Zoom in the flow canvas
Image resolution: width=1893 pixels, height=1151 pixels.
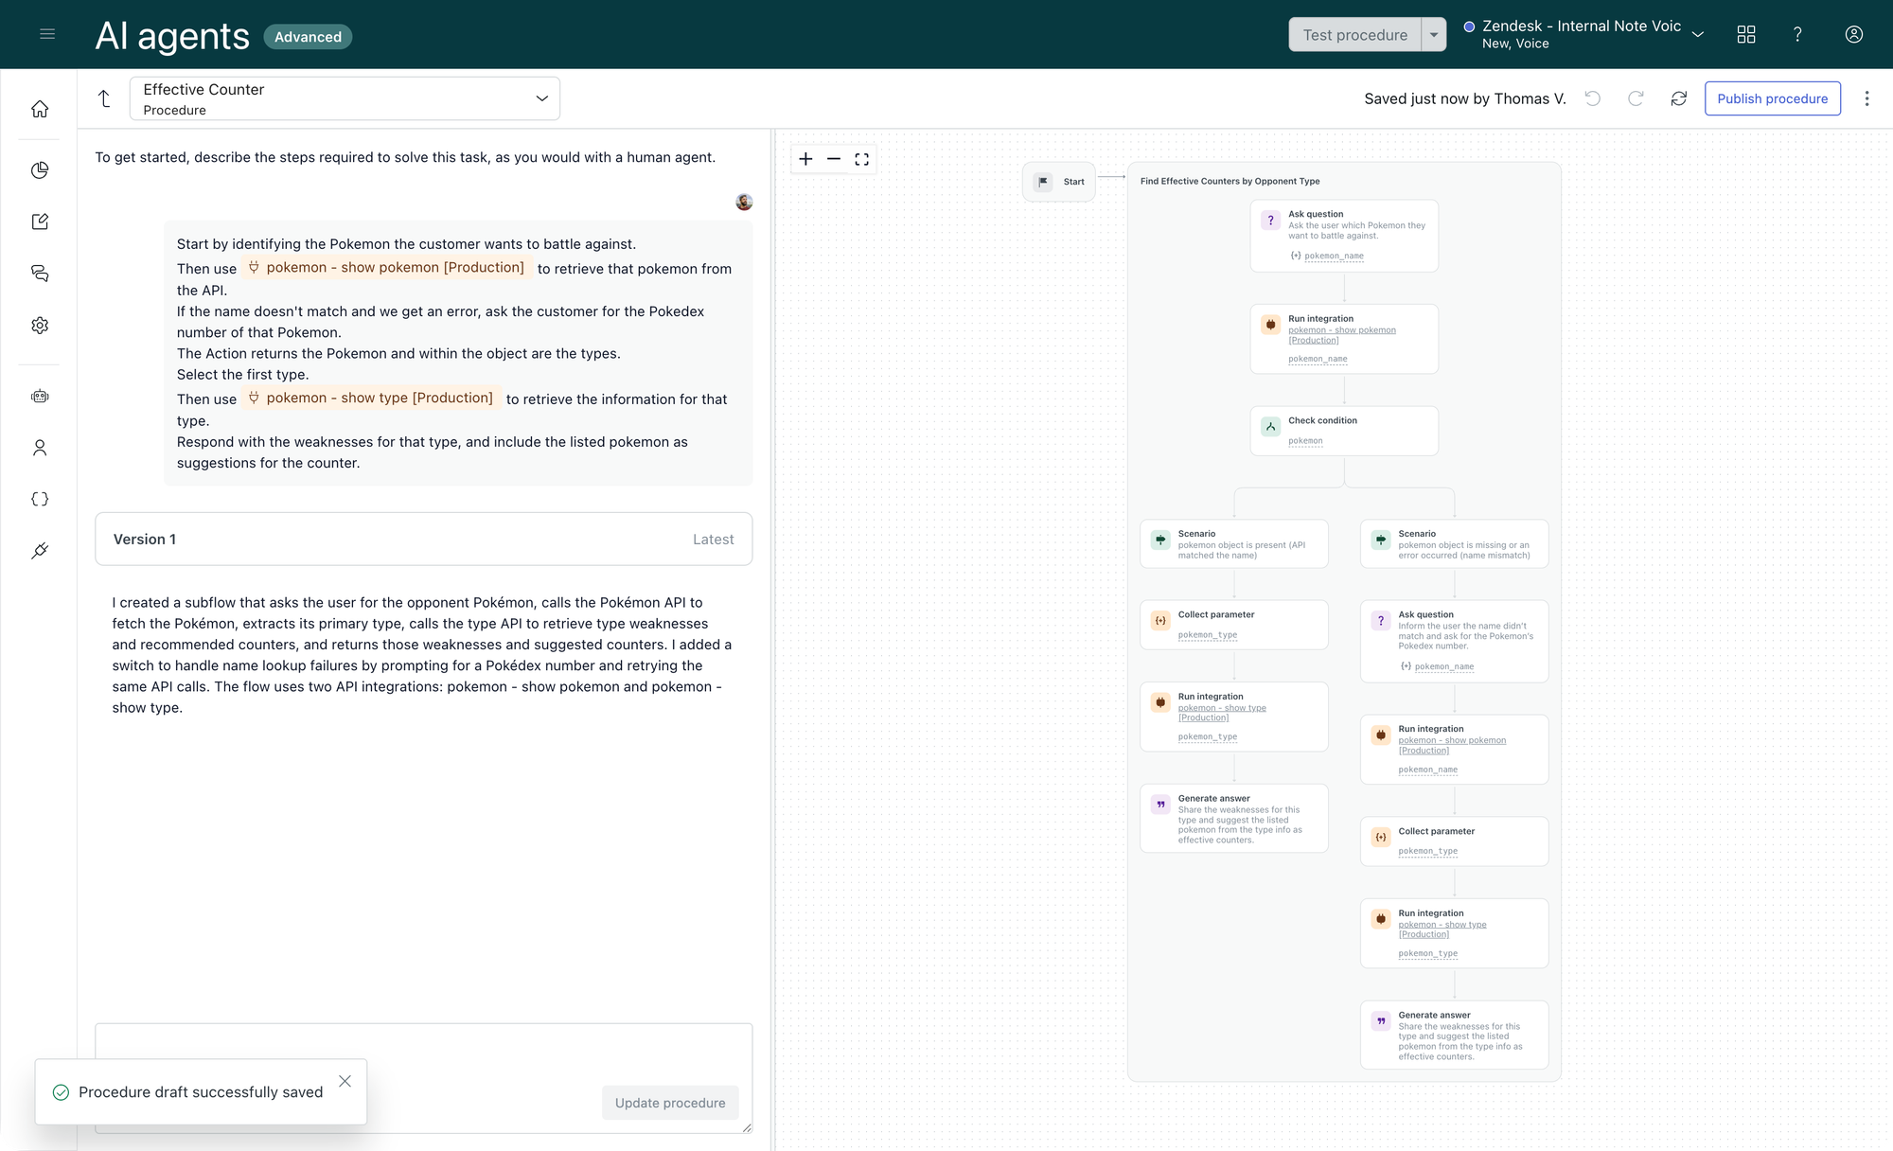pyautogui.click(x=805, y=159)
